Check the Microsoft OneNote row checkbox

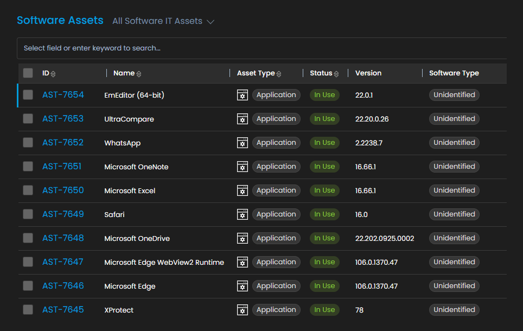coord(28,166)
